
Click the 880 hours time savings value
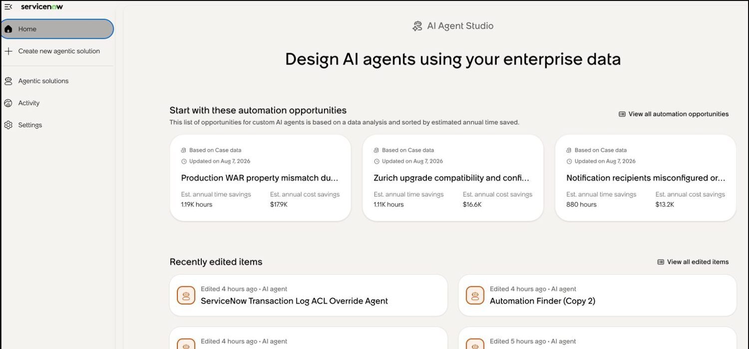click(x=581, y=205)
